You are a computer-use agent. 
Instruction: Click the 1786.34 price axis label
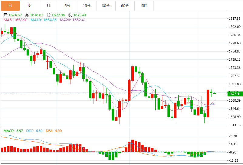(x=235, y=35)
